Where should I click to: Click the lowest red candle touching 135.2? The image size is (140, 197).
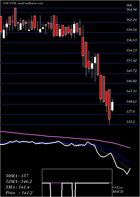tap(109, 104)
